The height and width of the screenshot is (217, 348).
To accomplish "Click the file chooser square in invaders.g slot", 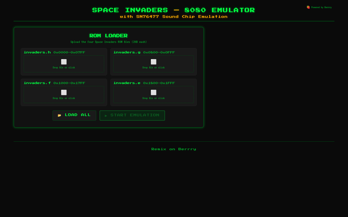I will [153, 62].
